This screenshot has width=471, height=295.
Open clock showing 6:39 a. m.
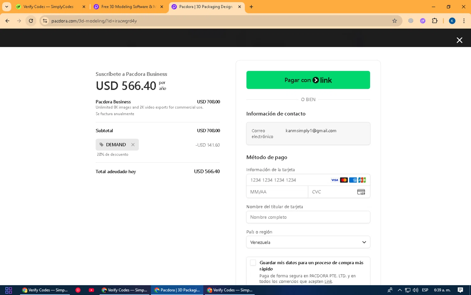click(x=442, y=290)
